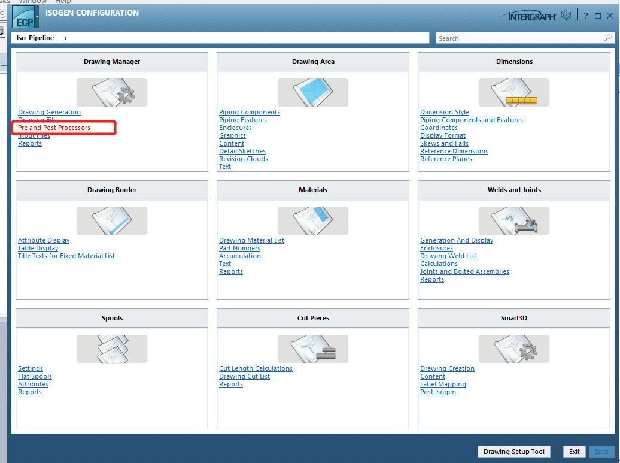This screenshot has width=620, height=463.
Task: Open the Detail Sketches link
Action: click(242, 151)
